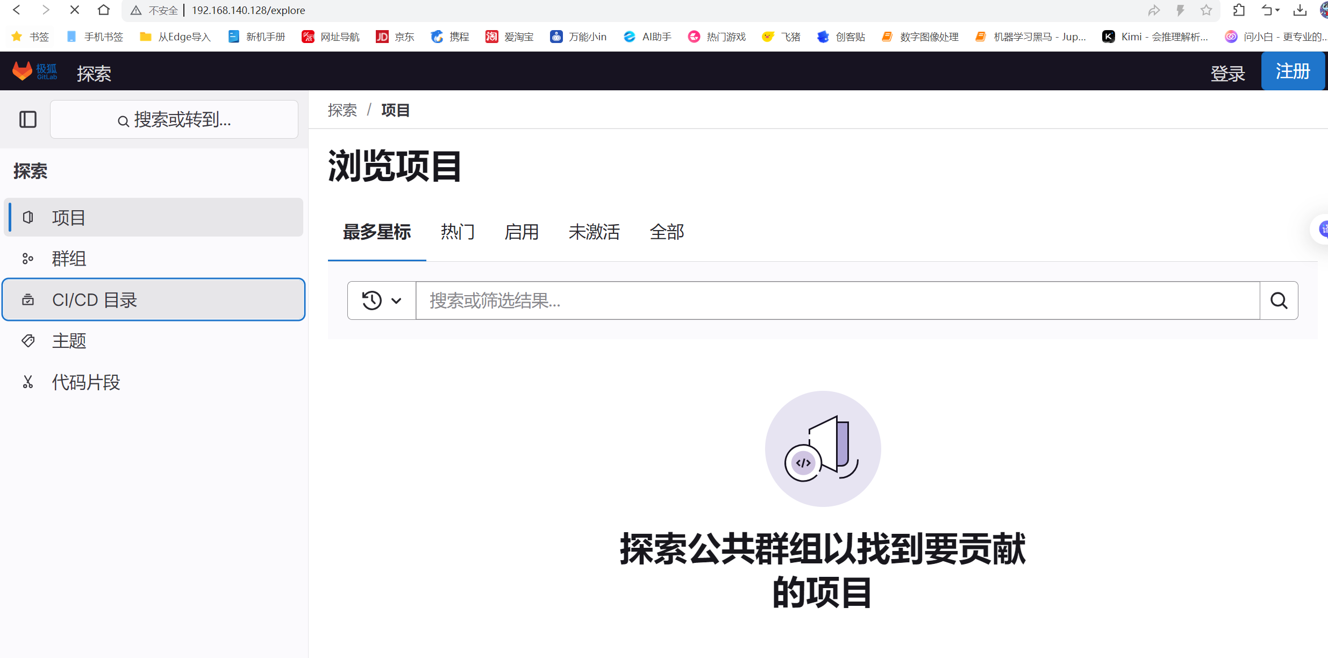The height and width of the screenshot is (658, 1328).
Task: Open the search or go to box
Action: tap(174, 119)
